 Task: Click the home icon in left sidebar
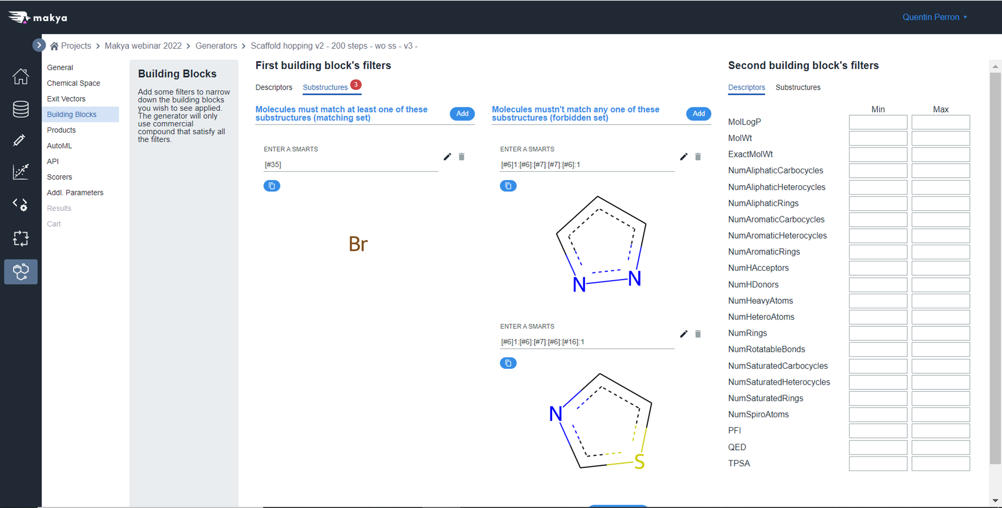tap(21, 77)
